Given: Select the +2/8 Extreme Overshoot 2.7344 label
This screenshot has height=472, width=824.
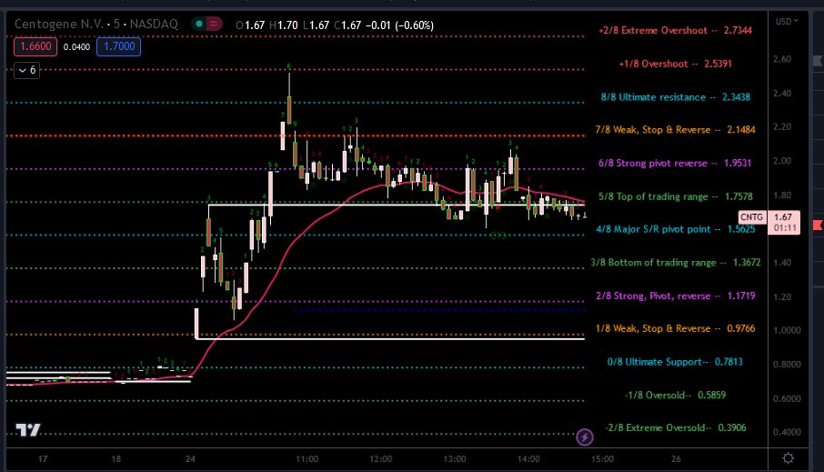Looking at the screenshot, I should click(x=675, y=31).
